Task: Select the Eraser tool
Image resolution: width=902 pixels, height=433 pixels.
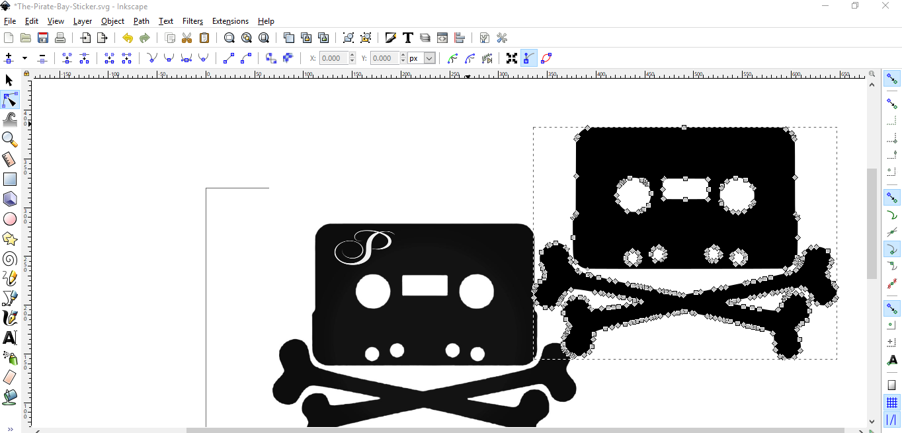Action: tap(9, 377)
